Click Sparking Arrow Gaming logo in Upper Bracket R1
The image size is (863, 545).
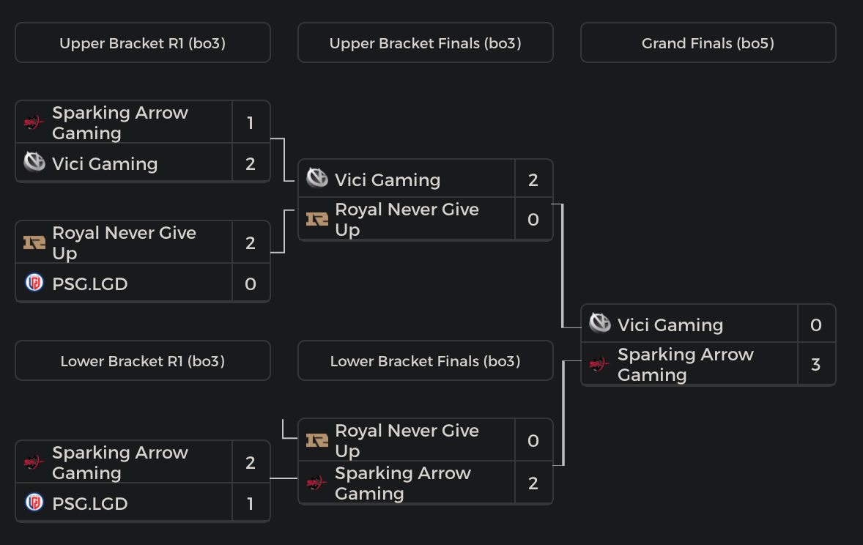point(34,122)
